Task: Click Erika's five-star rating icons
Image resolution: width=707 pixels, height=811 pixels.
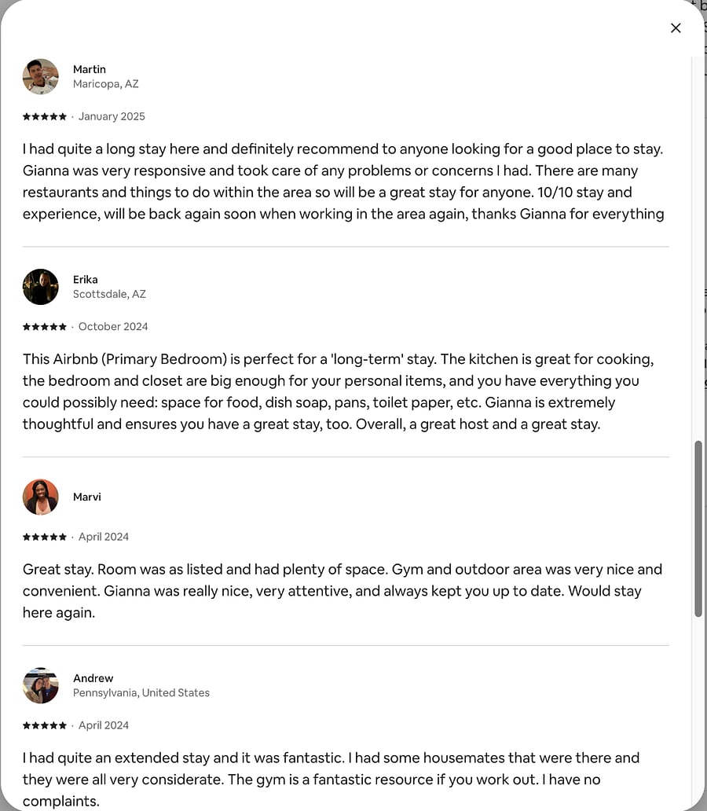Action: click(45, 326)
